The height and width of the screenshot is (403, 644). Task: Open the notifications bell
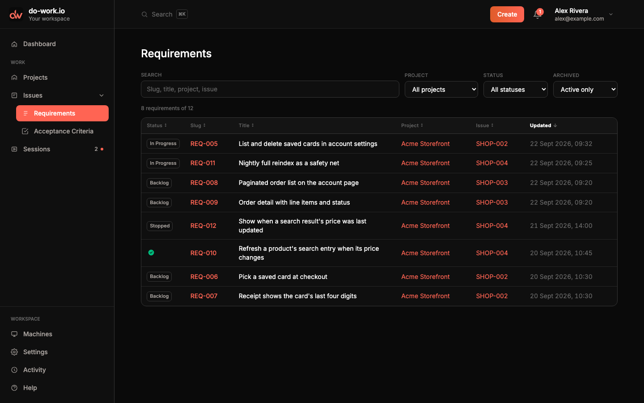pyautogui.click(x=537, y=14)
